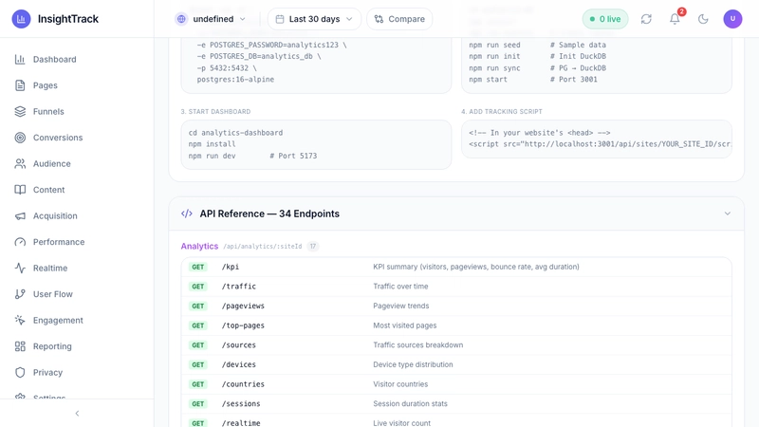The height and width of the screenshot is (427, 759).
Task: Click the Content book icon
Action: coord(20,190)
